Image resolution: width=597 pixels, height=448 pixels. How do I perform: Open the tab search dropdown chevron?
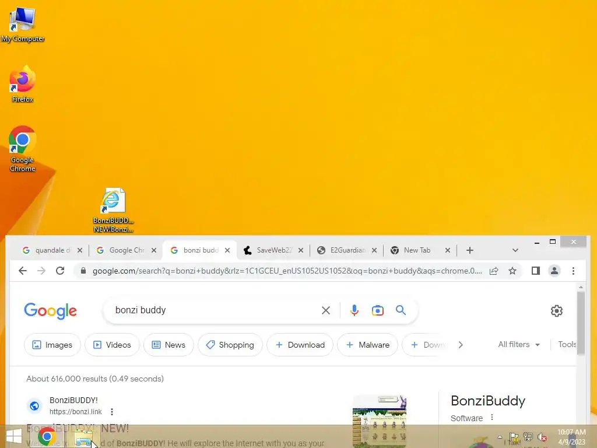515,250
